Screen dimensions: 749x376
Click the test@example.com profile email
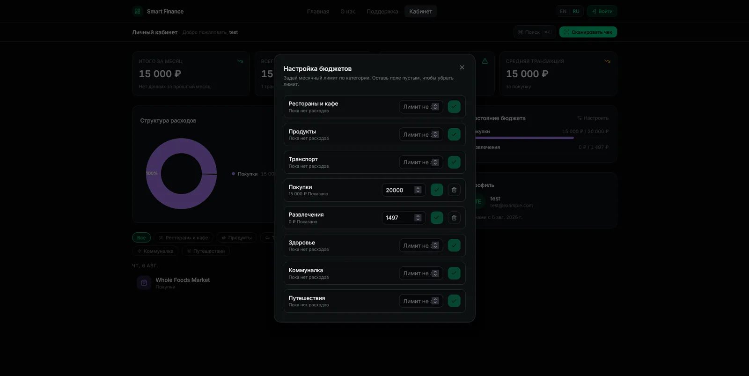pyautogui.click(x=511, y=206)
